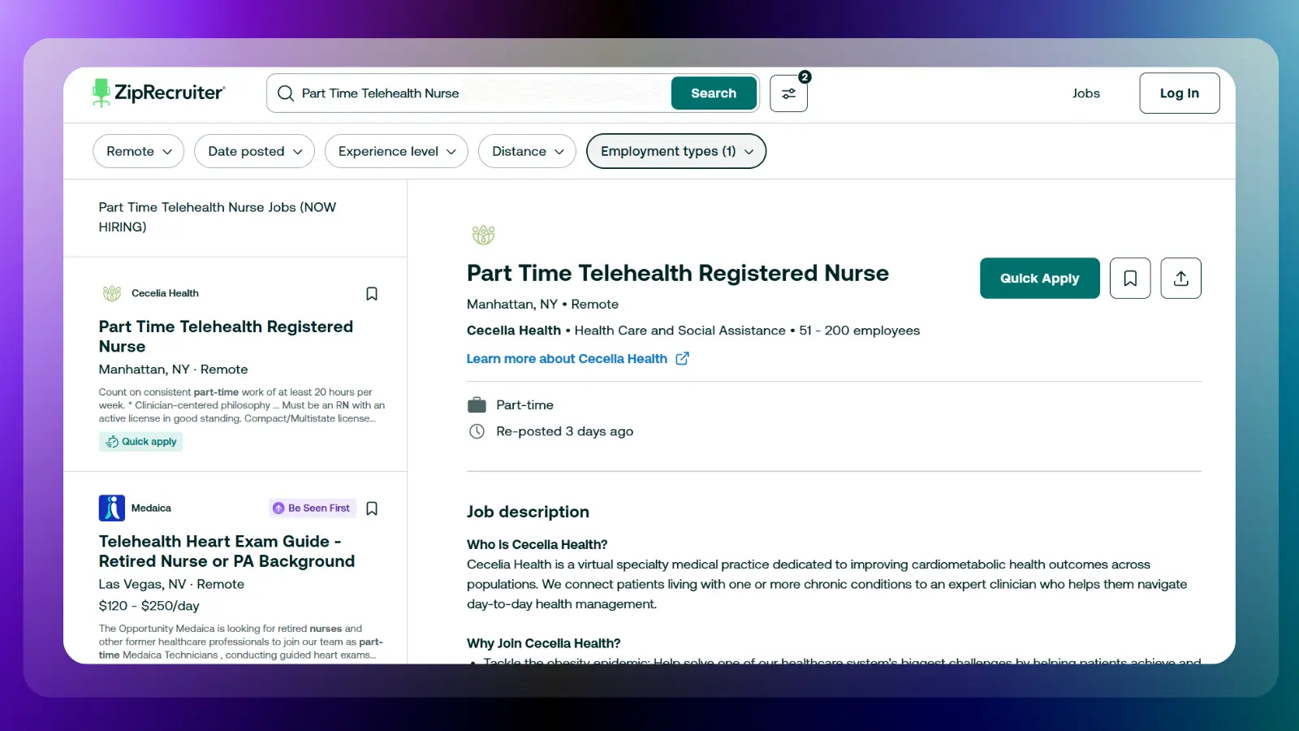Open the Distance dropdown
Viewport: 1299px width, 731px height.
point(528,151)
